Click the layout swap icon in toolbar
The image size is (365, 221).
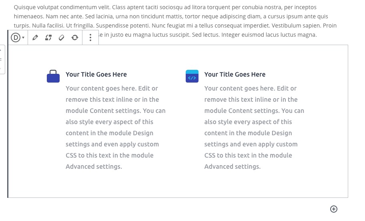(48, 37)
